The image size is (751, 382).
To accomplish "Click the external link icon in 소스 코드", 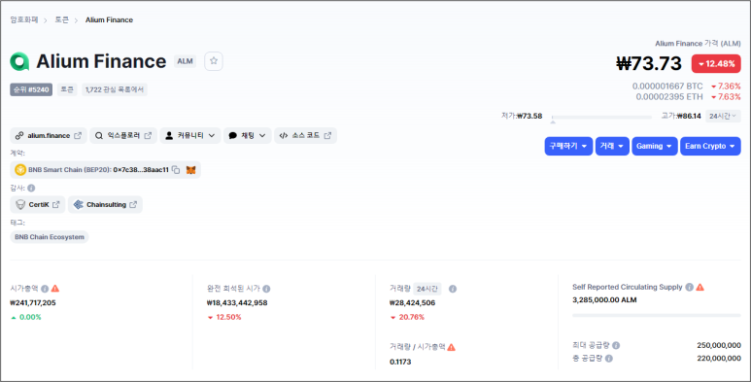I will [327, 136].
